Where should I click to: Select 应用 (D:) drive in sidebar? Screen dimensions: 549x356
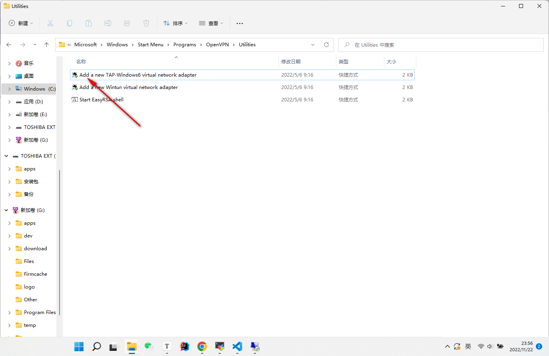34,101
